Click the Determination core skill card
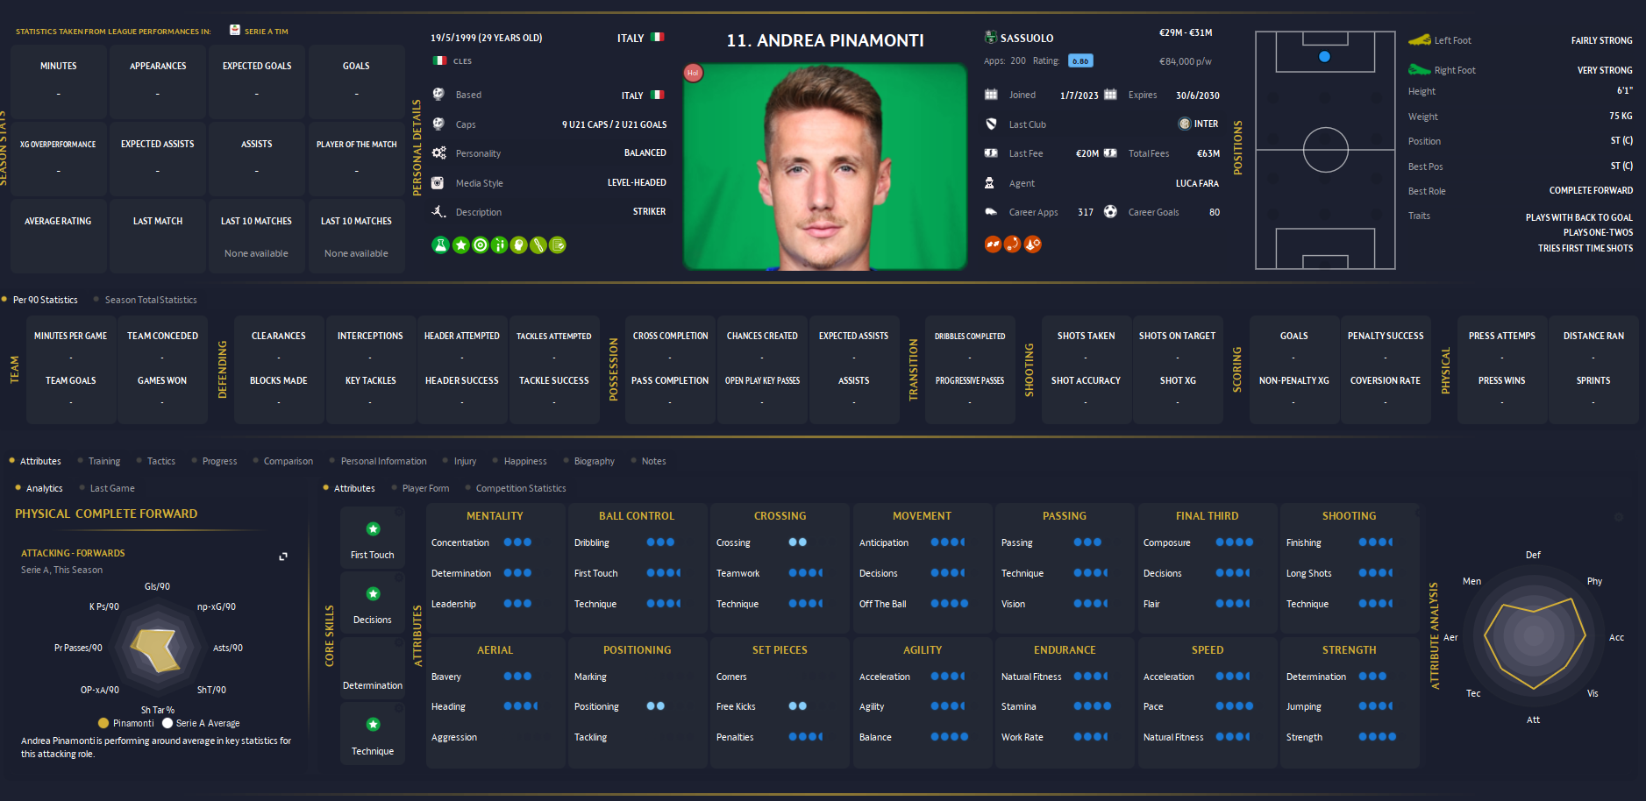 point(373,668)
